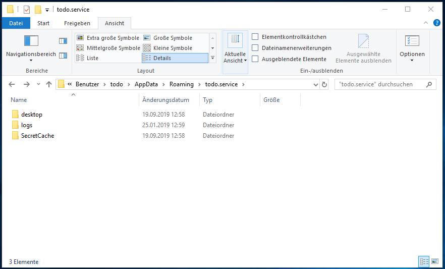Open the Aktuelle Ansicht menu
Viewport: 445px width, 269px height.
(x=235, y=52)
